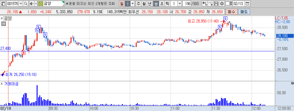This screenshot has height=111, width=294.
Task: Click the blue 매도 sell button
Action: pos(244,12)
